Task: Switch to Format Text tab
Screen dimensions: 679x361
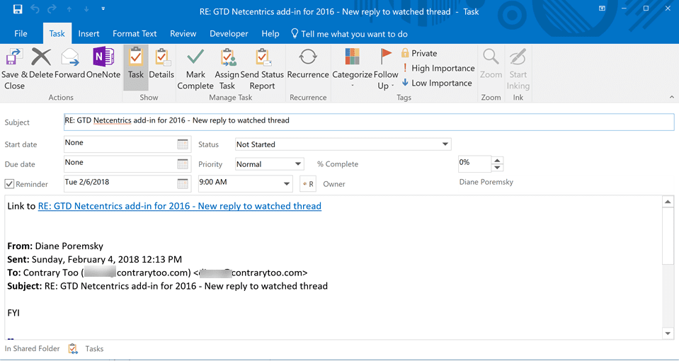Action: click(x=135, y=34)
